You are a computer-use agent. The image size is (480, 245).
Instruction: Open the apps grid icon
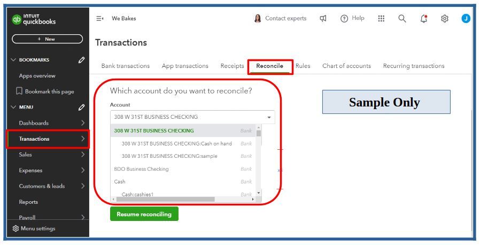coord(381,18)
